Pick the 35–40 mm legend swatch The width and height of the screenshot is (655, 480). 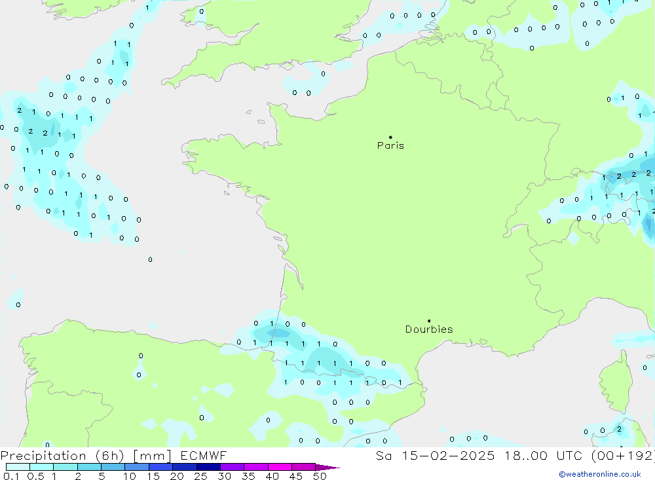point(256,467)
